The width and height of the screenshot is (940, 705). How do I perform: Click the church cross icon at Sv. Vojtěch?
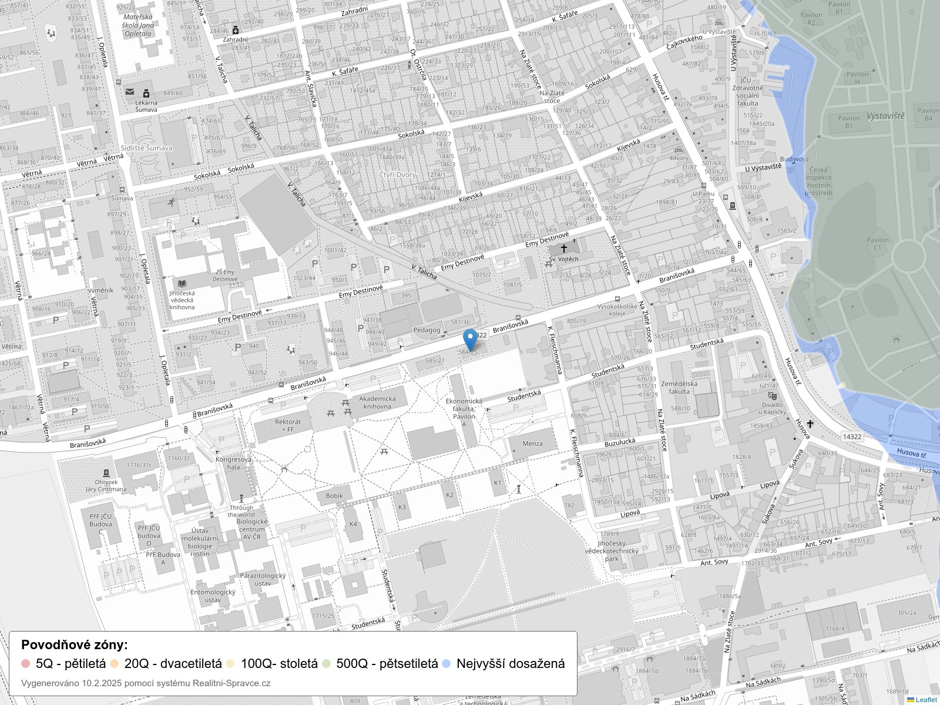click(x=564, y=249)
